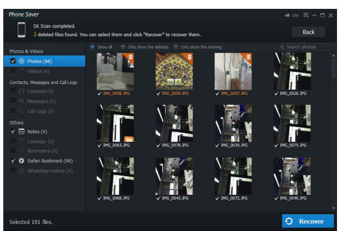344x231 pixels.
Task: Click the Back button
Action: click(x=308, y=32)
